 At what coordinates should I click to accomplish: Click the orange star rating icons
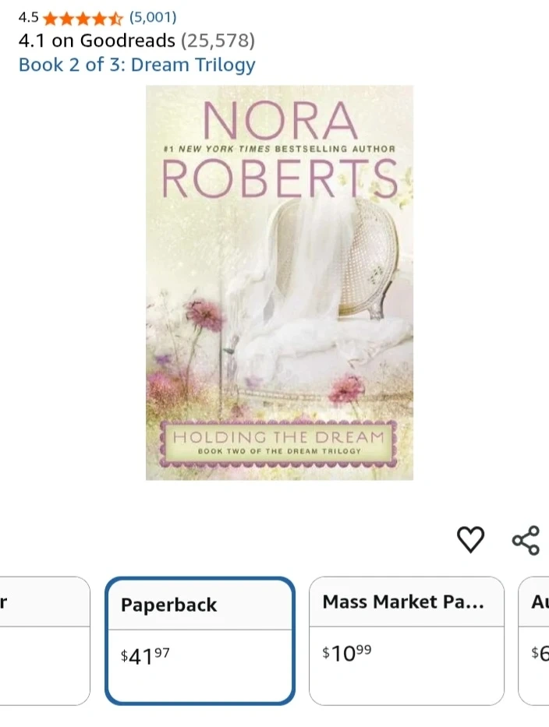tap(83, 19)
